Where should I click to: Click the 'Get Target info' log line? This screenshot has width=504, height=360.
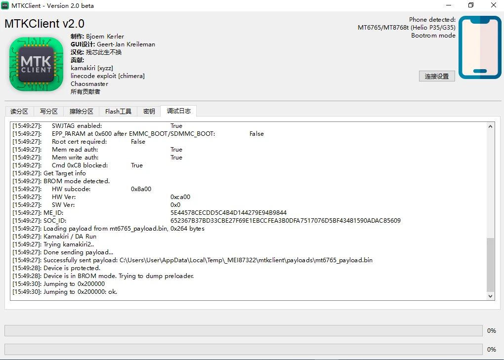[49, 173]
